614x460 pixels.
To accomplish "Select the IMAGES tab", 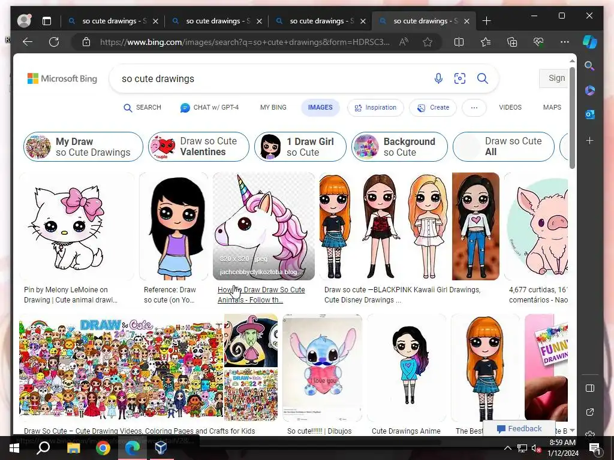I will [320, 108].
